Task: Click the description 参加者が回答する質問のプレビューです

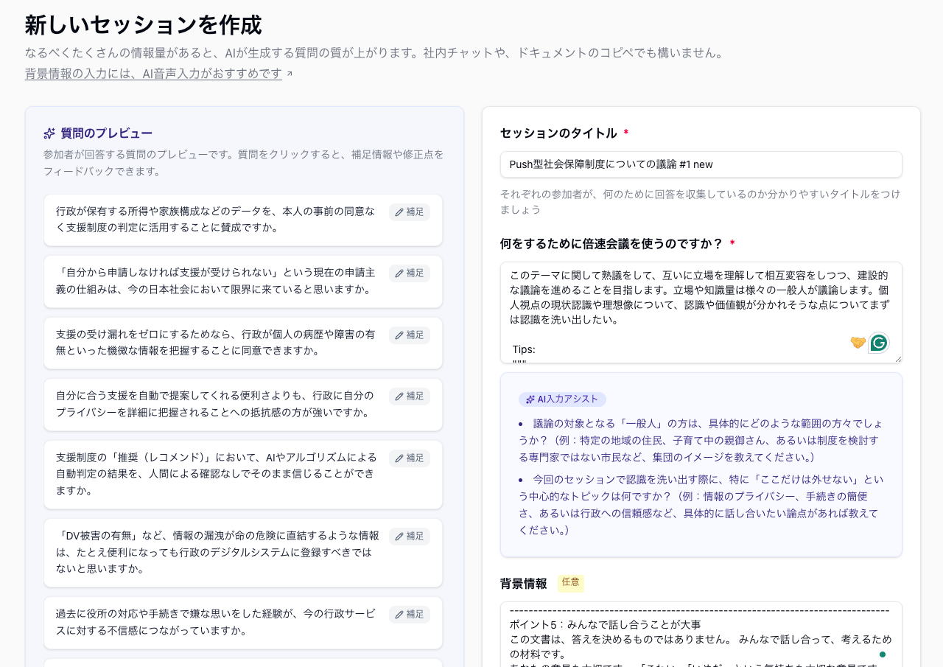Action: coord(244,163)
